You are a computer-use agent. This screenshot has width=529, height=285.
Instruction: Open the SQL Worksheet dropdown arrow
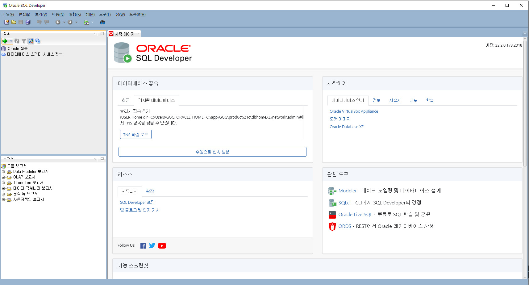point(92,22)
